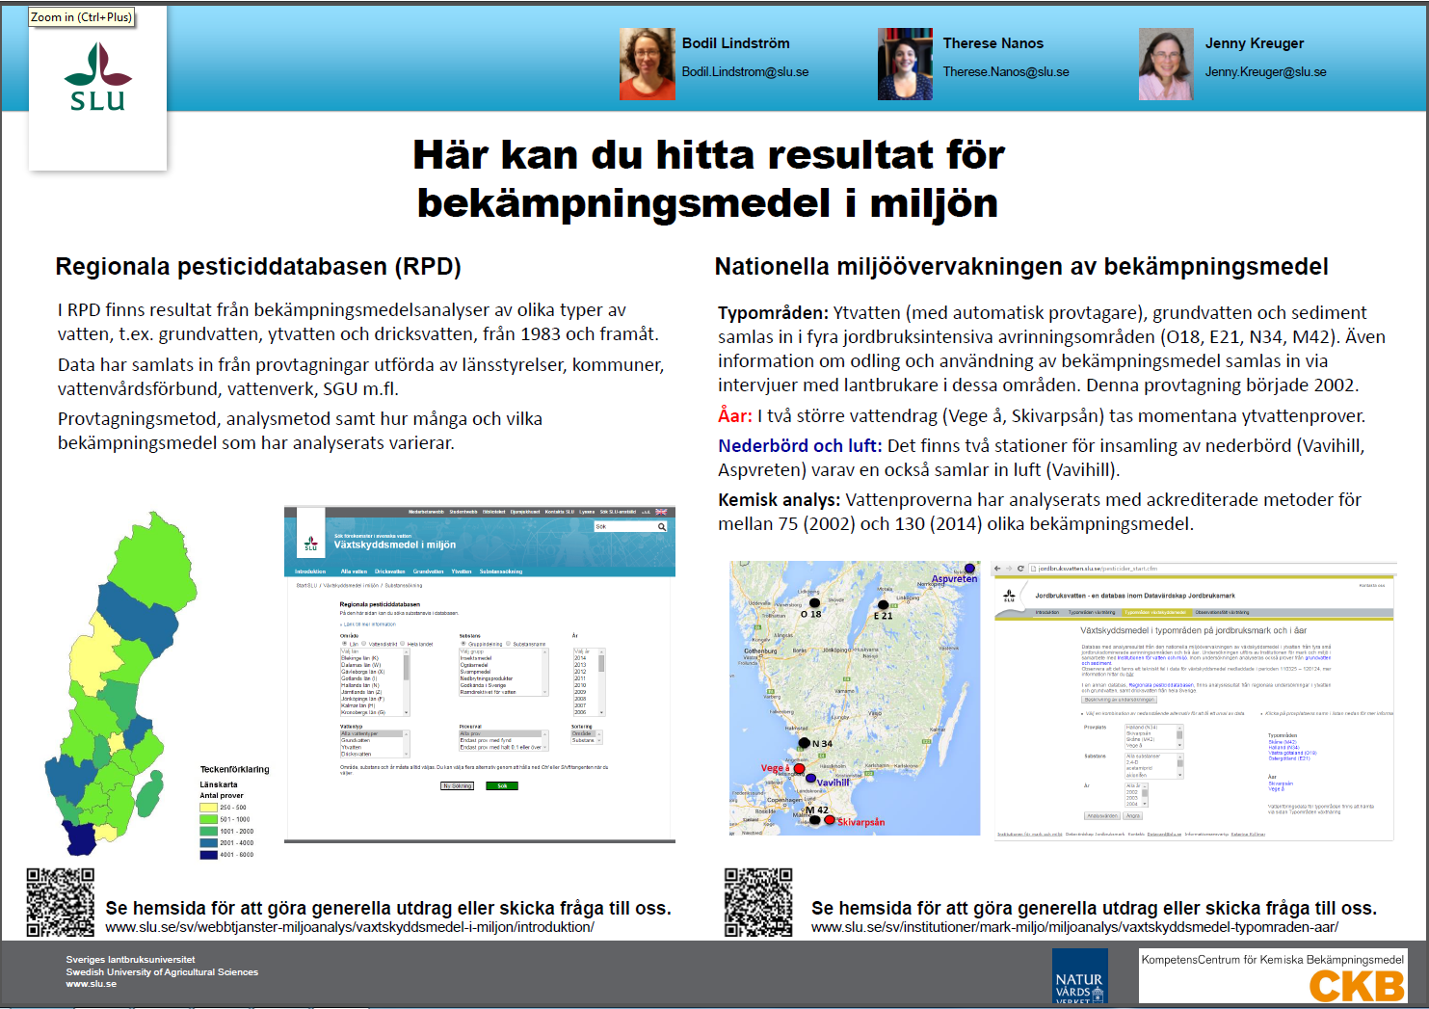This screenshot has height=1009, width=1429.
Task: Click the År year list box in RPD screenshot
Action: [589, 682]
